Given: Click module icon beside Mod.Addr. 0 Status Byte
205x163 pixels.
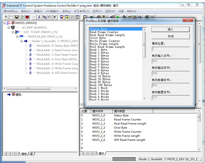Looking at the screenshot, I should point(30,46).
